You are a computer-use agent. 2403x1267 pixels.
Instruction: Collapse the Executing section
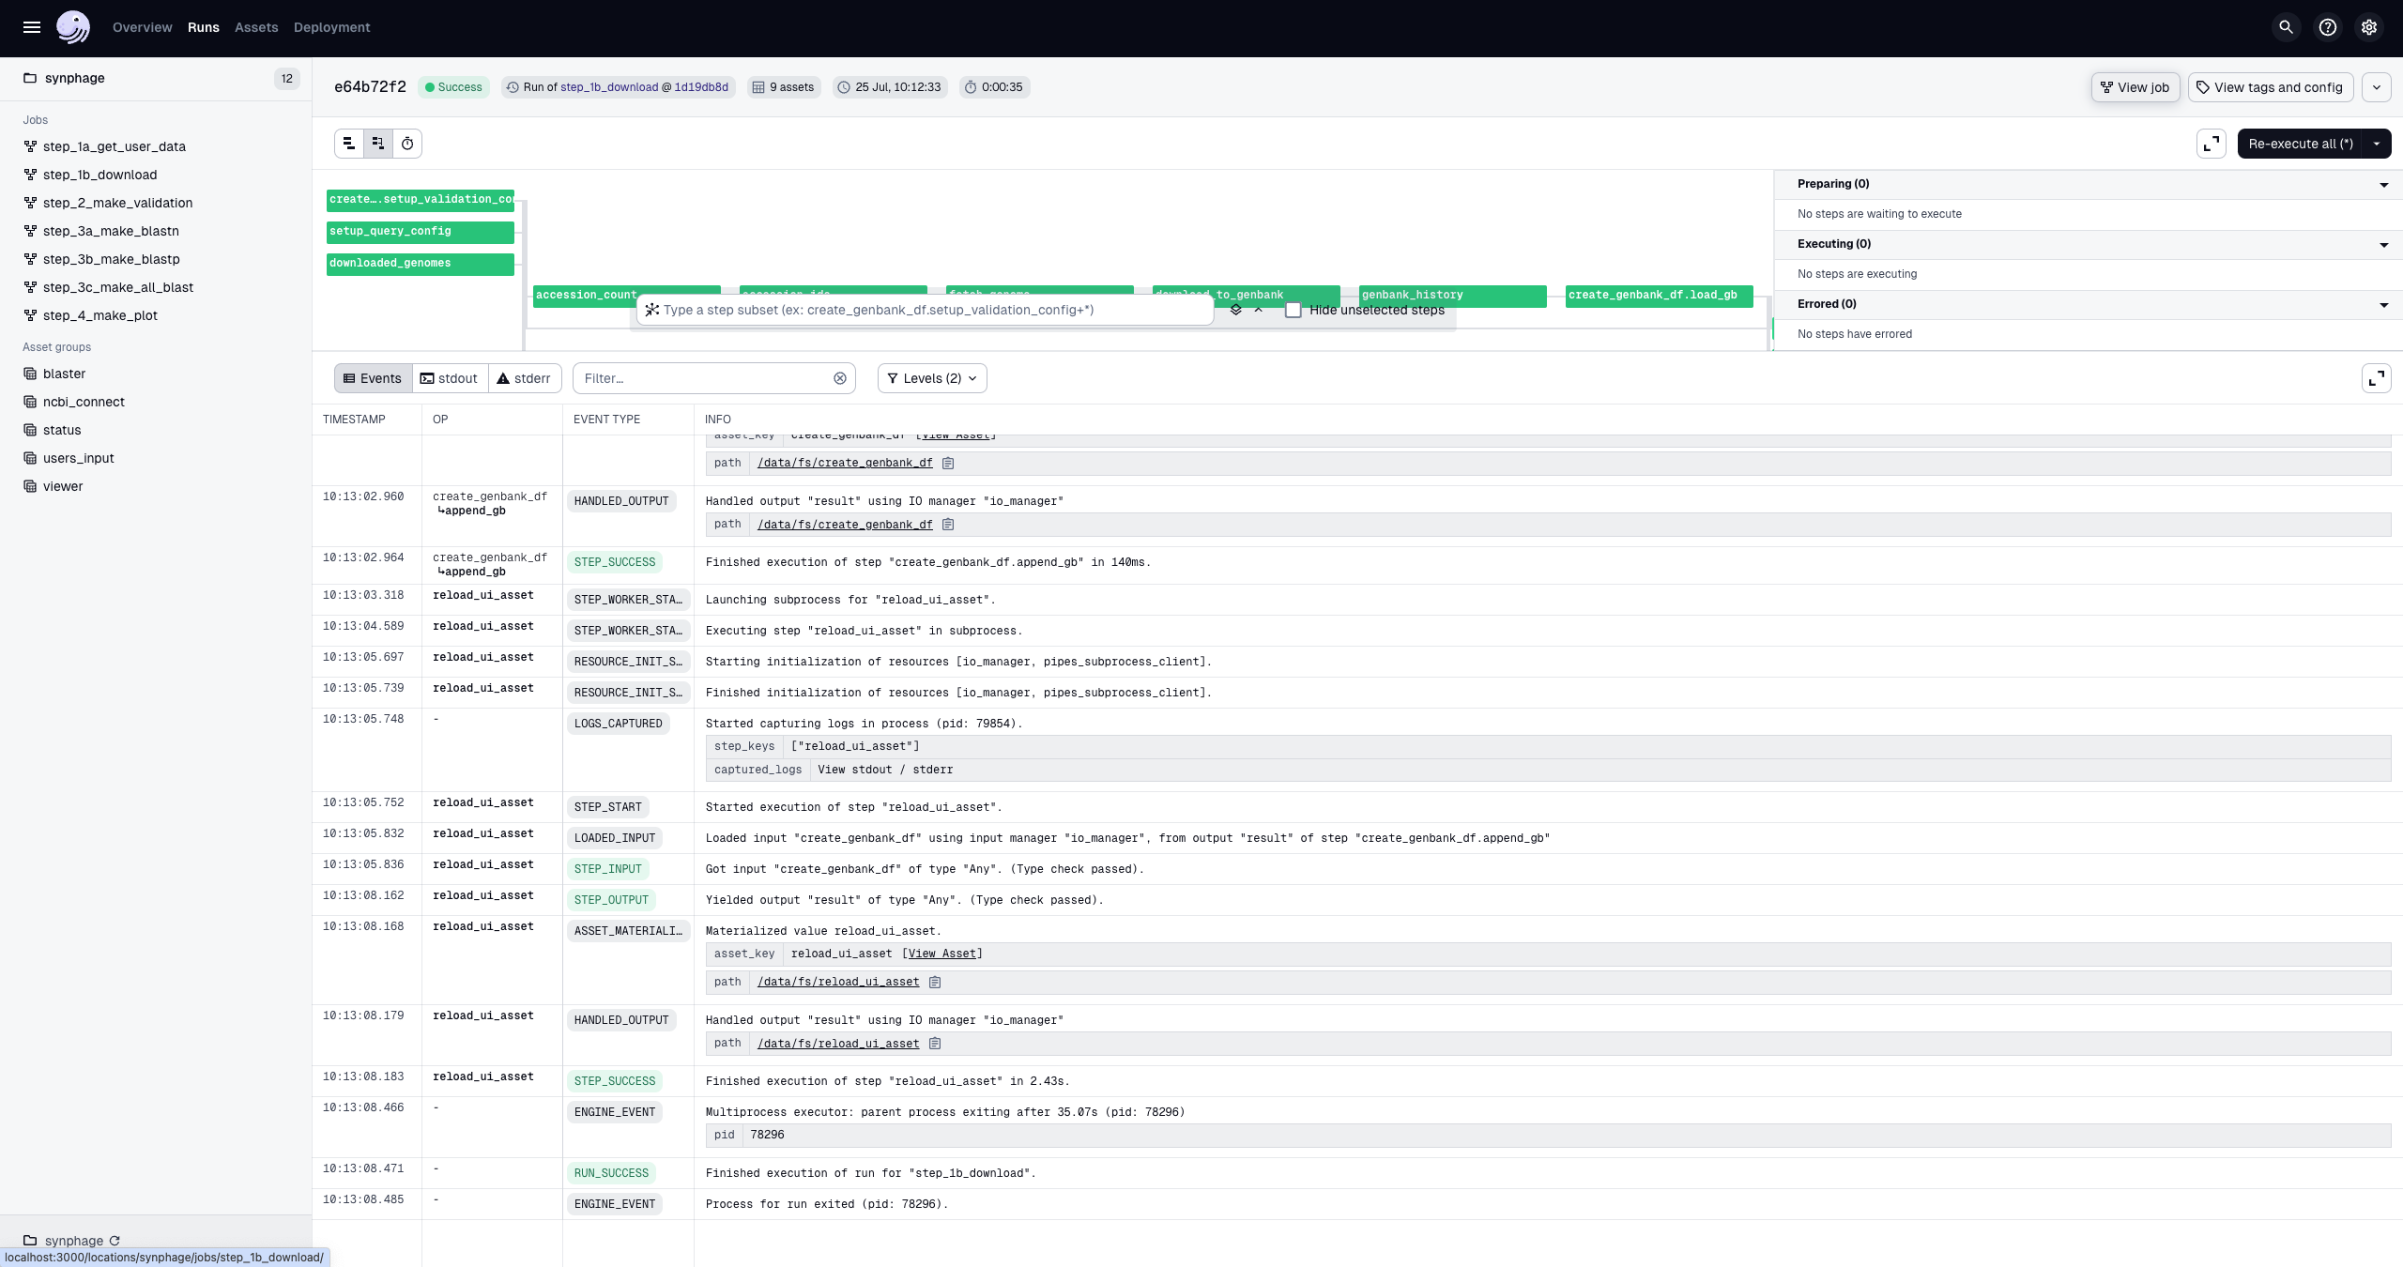(x=2383, y=245)
